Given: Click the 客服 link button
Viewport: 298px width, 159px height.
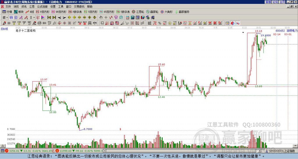Looking at the screenshot, I should point(268,2).
